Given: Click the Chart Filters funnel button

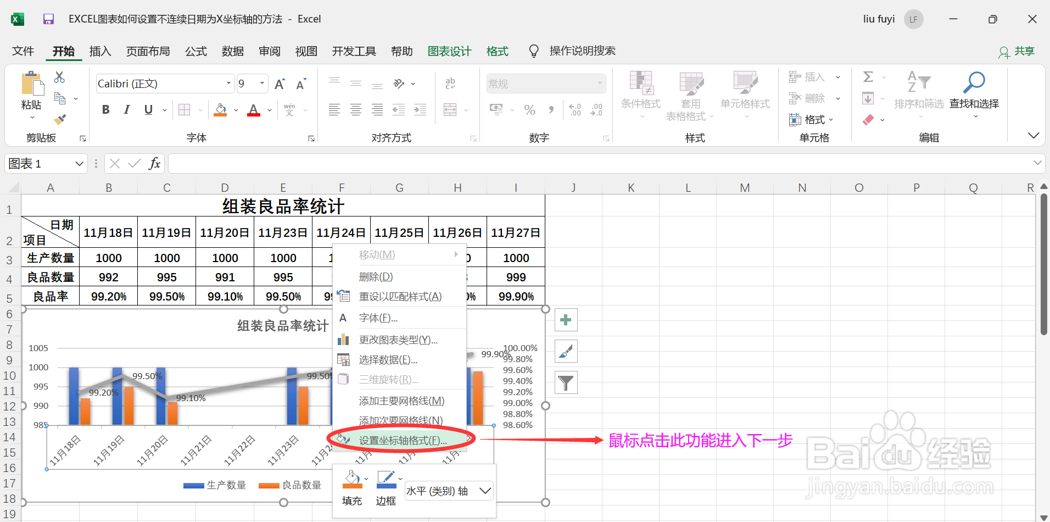Looking at the screenshot, I should tap(566, 382).
